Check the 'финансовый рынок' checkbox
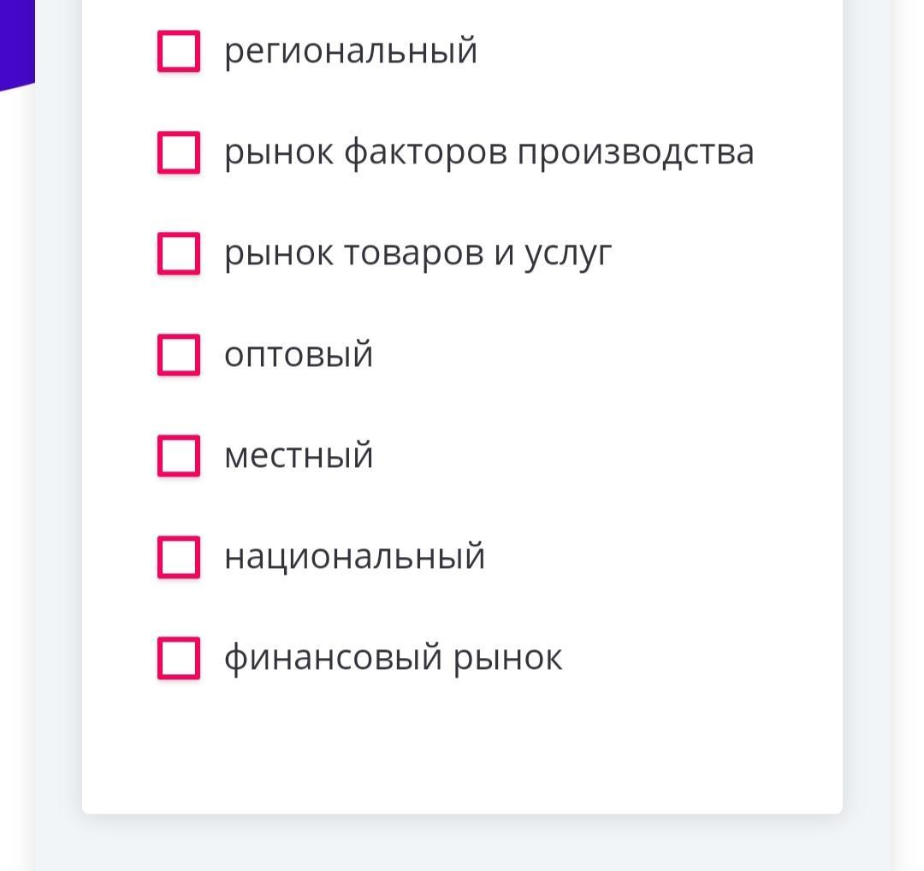This screenshot has height=871, width=924. [x=179, y=658]
